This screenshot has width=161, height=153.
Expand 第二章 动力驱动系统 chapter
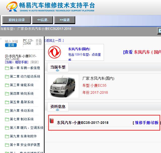click(25, 76)
